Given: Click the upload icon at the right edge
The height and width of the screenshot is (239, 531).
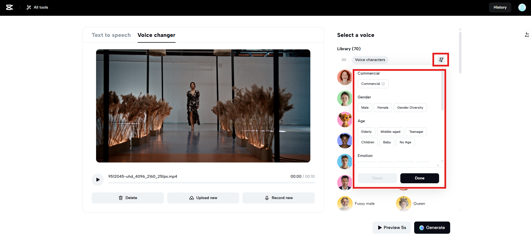Looking at the screenshot, I should click(x=527, y=35).
